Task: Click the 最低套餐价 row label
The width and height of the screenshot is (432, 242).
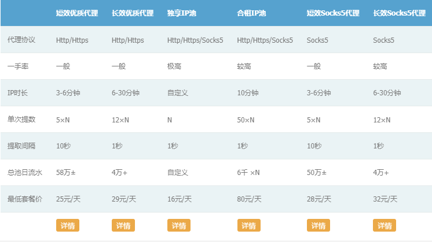Action: (25, 199)
